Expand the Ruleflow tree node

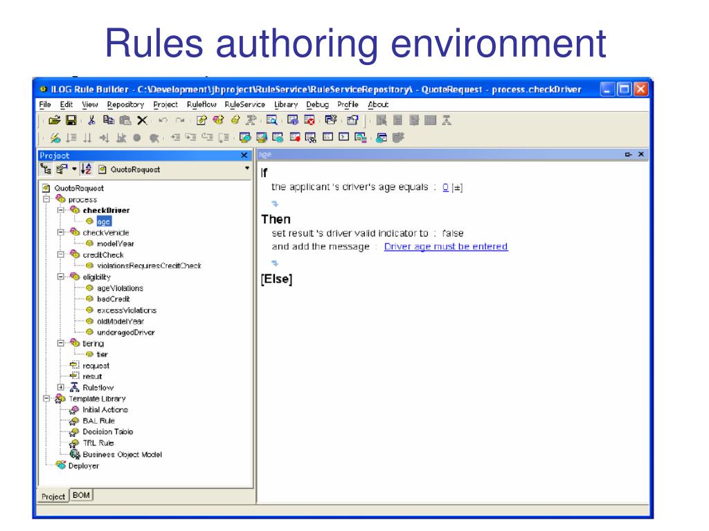[x=61, y=387]
